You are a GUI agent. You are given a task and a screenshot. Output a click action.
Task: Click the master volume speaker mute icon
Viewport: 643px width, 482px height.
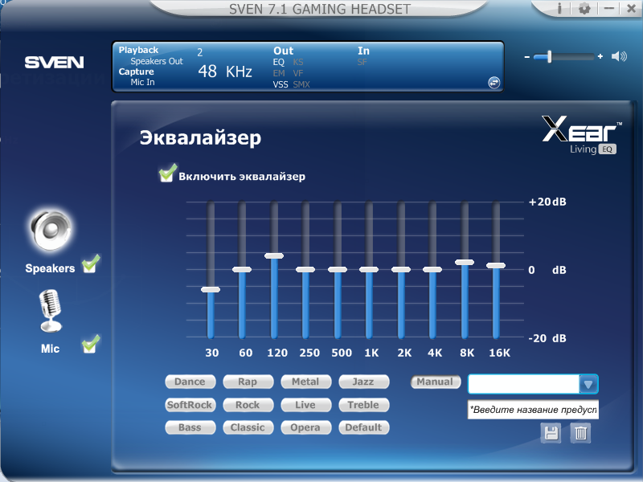619,56
